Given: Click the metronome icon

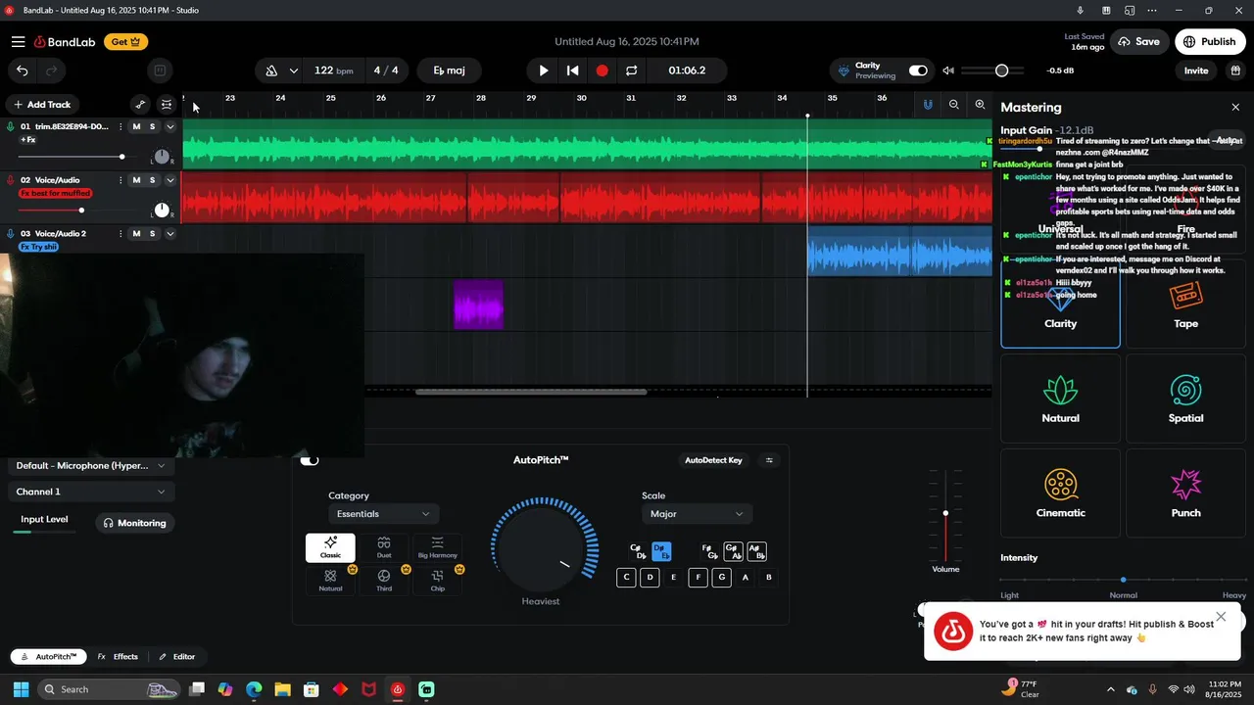Looking at the screenshot, I should point(271,70).
